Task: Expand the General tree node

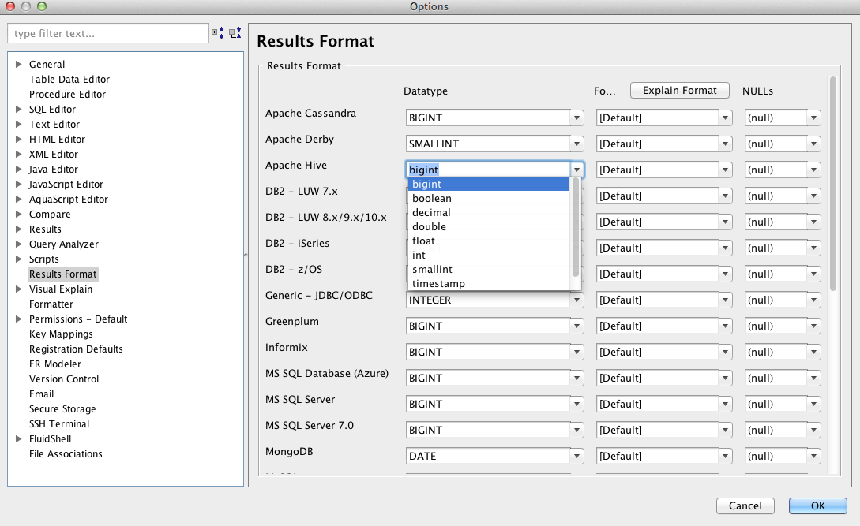Action: tap(19, 65)
